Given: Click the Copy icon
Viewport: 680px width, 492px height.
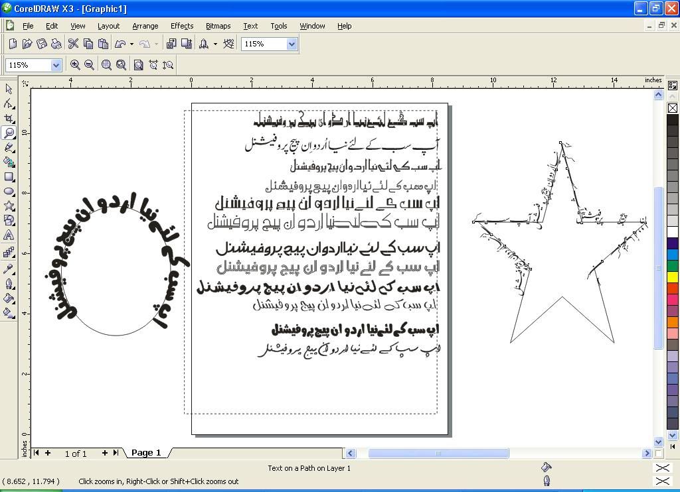Looking at the screenshot, I should (x=88, y=44).
